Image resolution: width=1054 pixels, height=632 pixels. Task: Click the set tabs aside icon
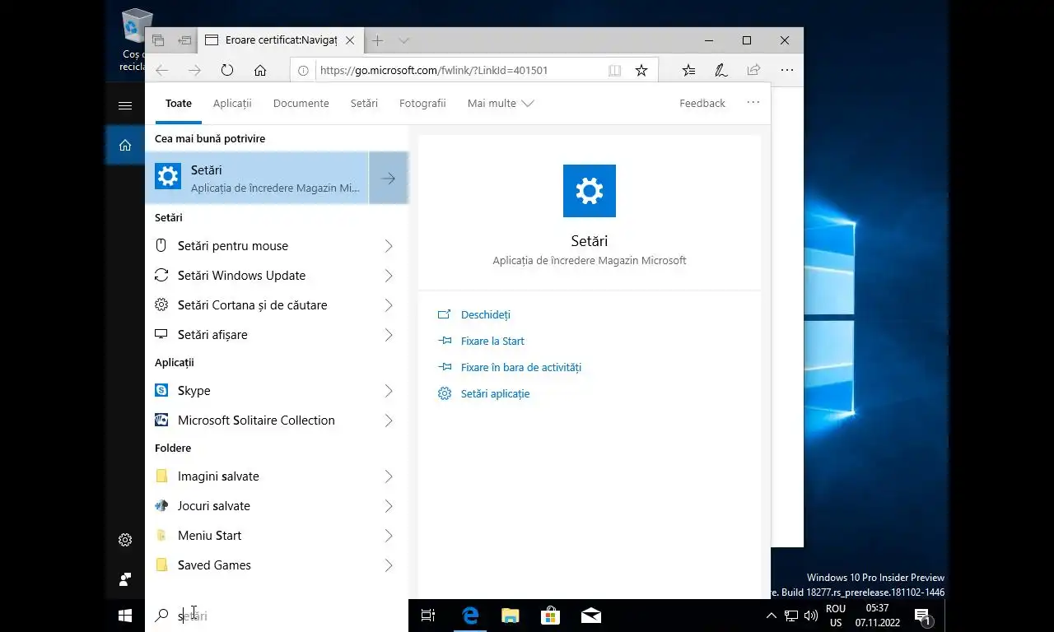click(184, 40)
